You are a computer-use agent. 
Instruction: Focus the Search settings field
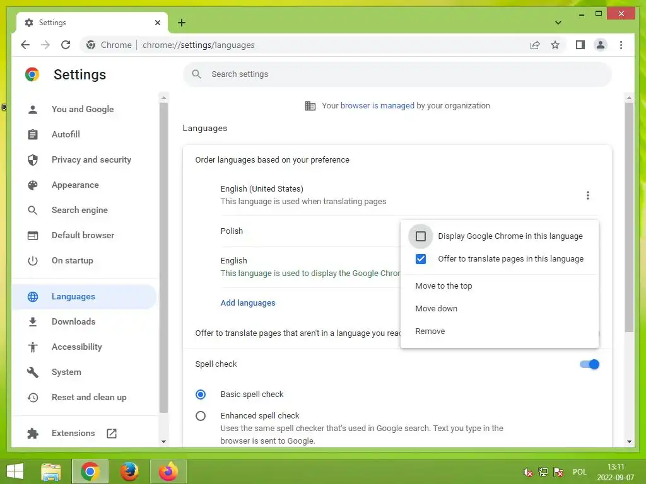pos(397,74)
